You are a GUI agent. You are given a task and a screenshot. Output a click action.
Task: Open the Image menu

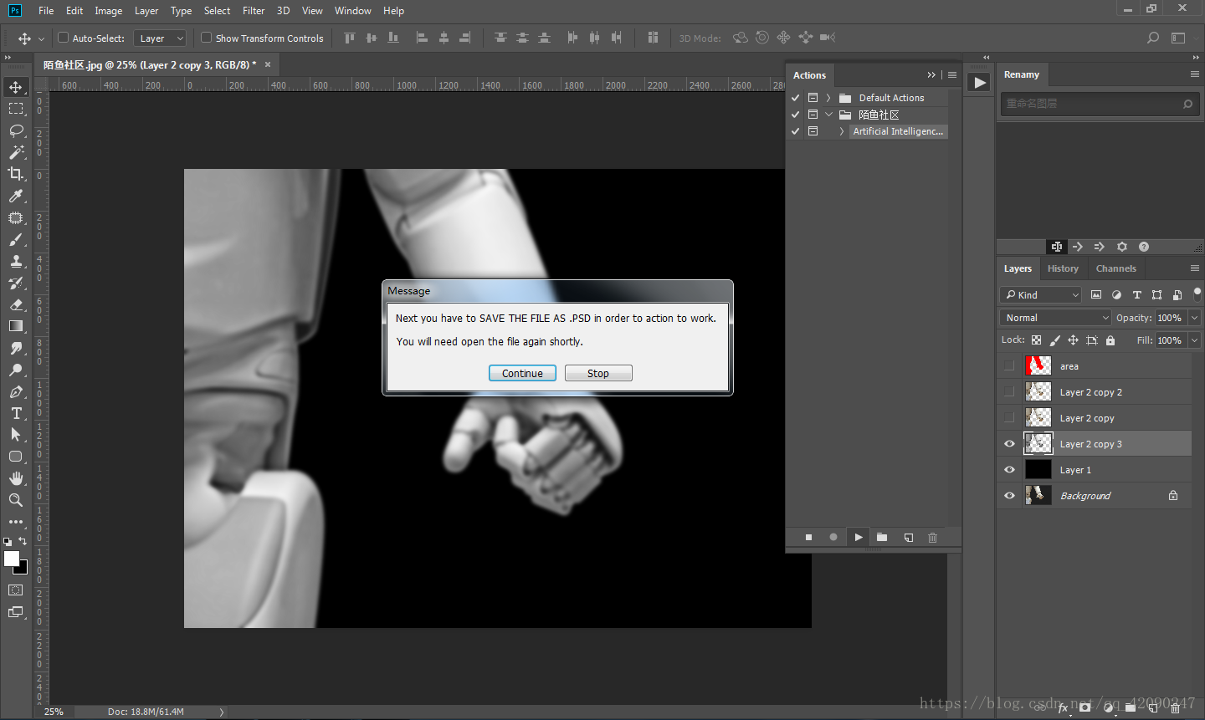[109, 11]
